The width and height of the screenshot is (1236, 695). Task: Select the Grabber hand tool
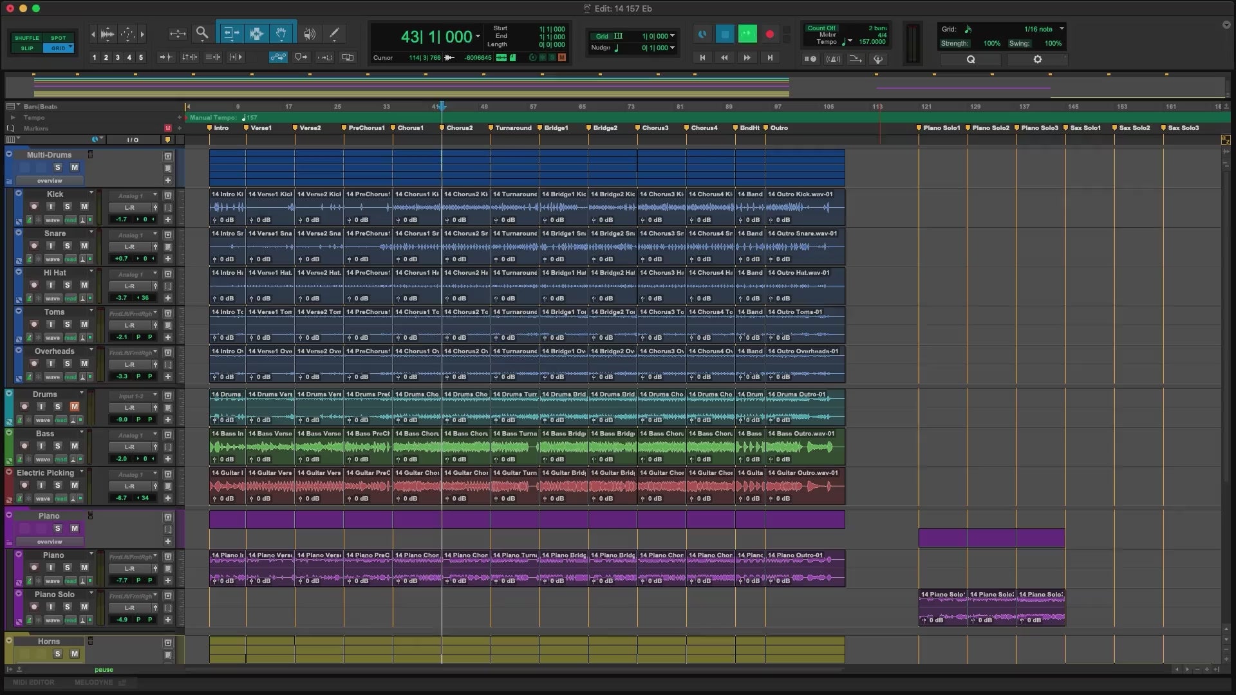pos(281,33)
